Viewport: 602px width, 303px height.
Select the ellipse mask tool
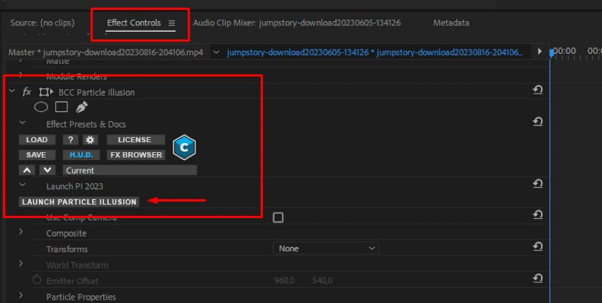(x=40, y=107)
